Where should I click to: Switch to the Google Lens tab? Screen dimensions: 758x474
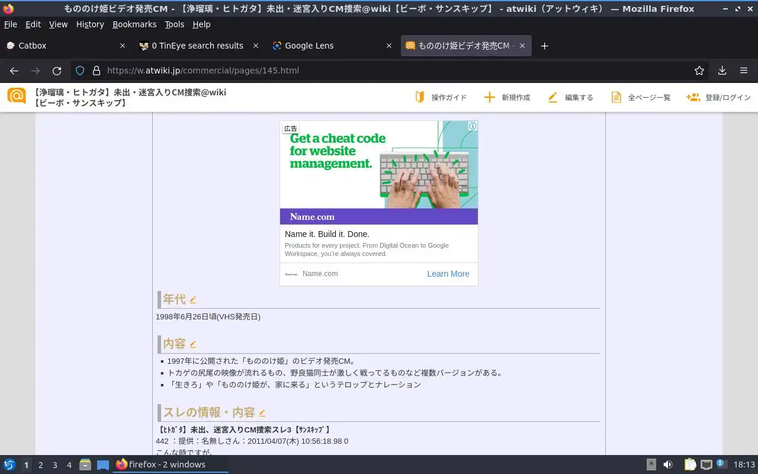[332, 46]
